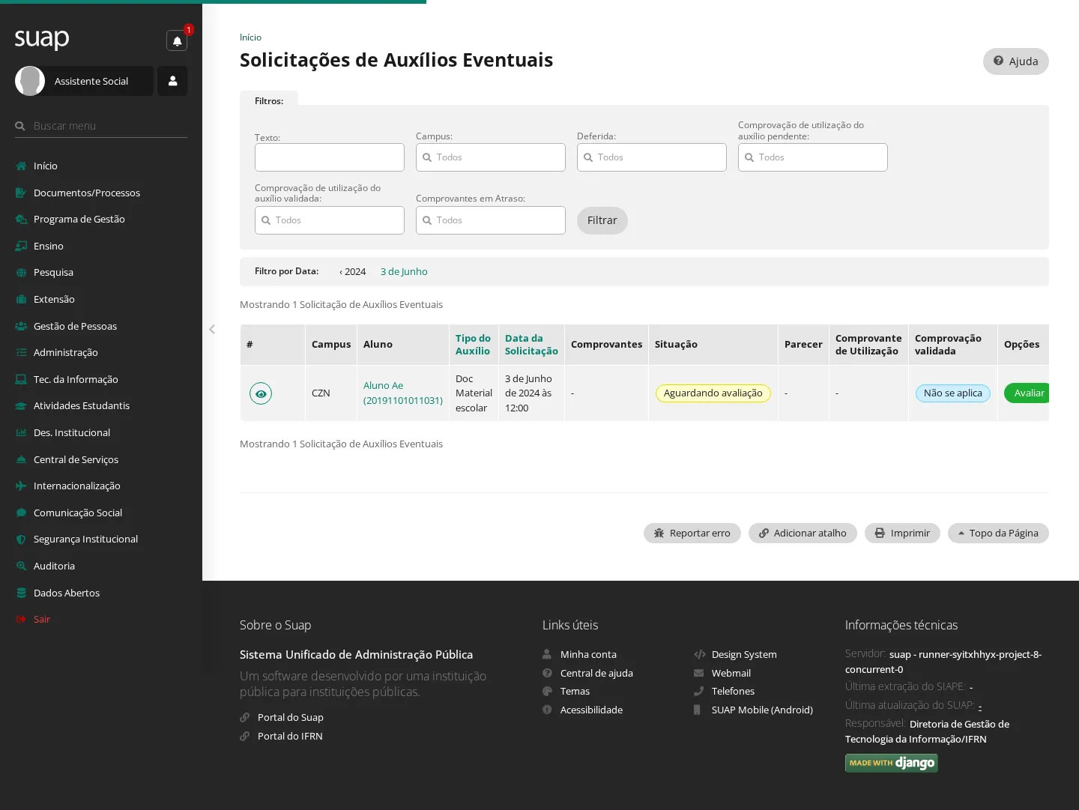Go back to year 2024 date filter
Viewport: 1079px width, 810px height.
pos(353,271)
